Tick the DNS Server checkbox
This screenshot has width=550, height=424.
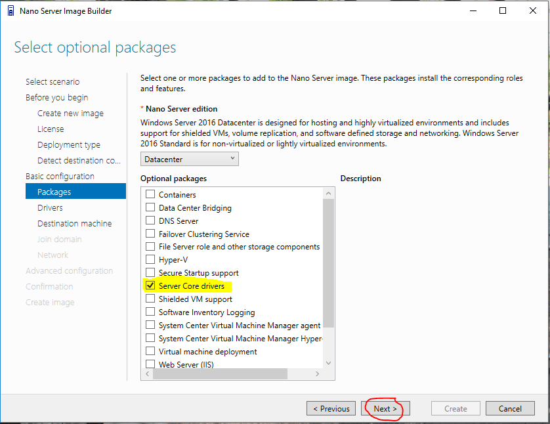150,221
